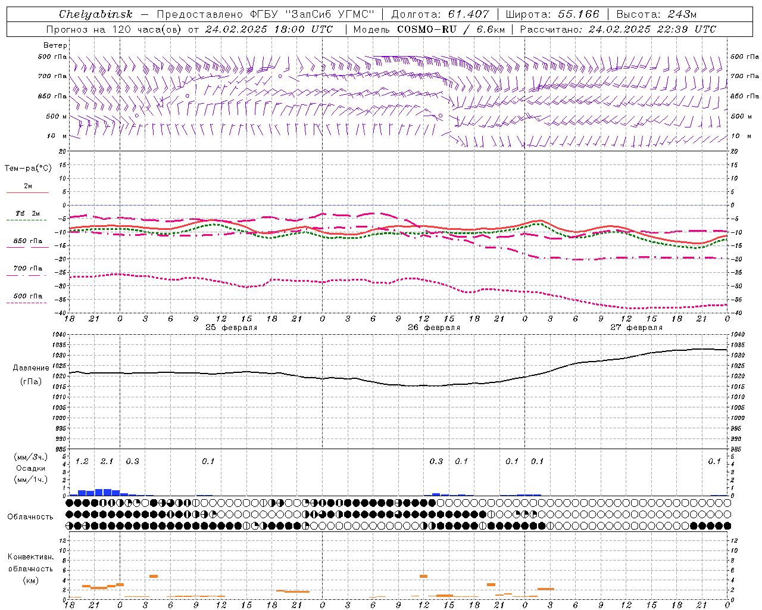Click the 'Рассчитано: 24.02.2025 22:39 UTC' timestamp

pyautogui.click(x=618, y=29)
